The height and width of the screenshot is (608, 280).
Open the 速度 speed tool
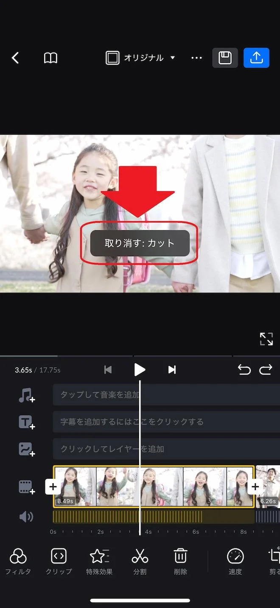tap(235, 561)
